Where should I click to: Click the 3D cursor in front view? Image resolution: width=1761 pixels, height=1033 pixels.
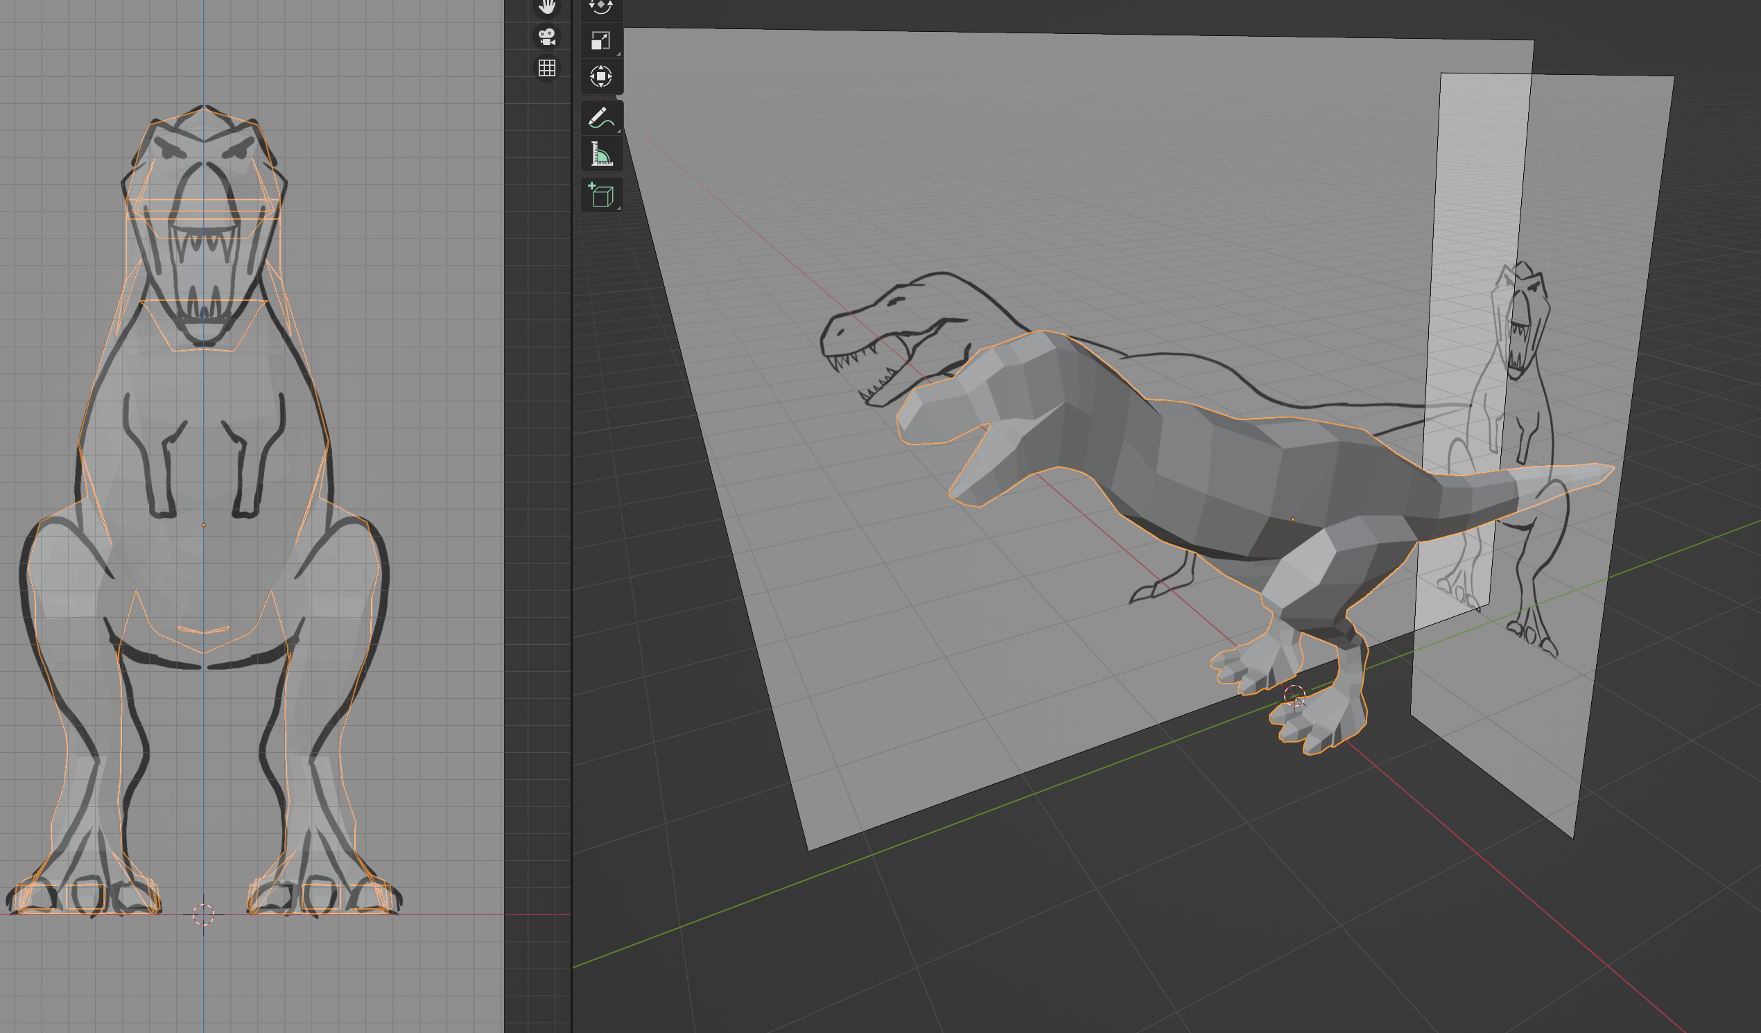[203, 914]
